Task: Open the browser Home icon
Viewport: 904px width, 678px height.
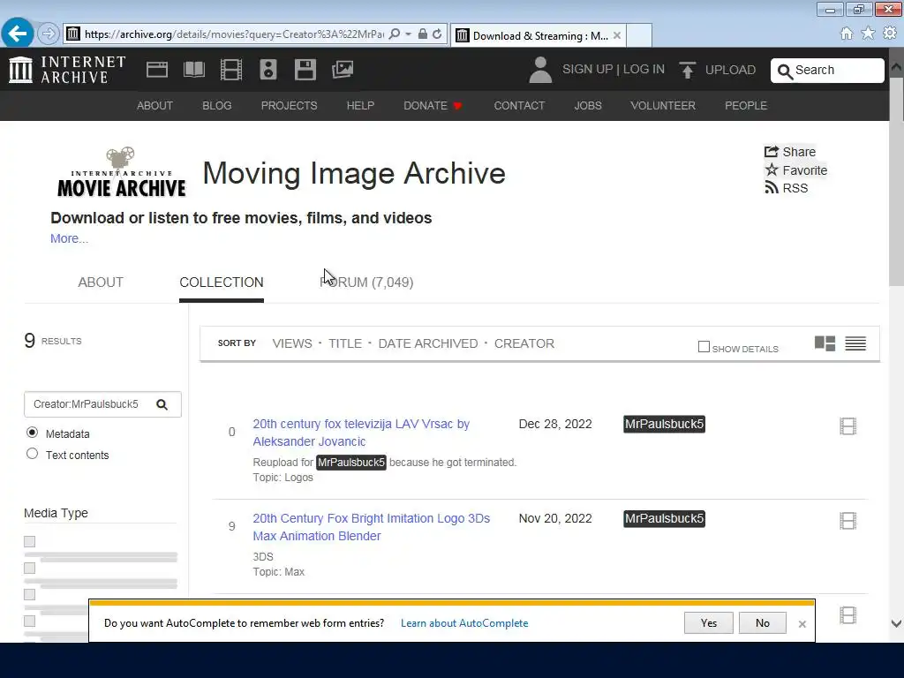Action: coord(847,34)
